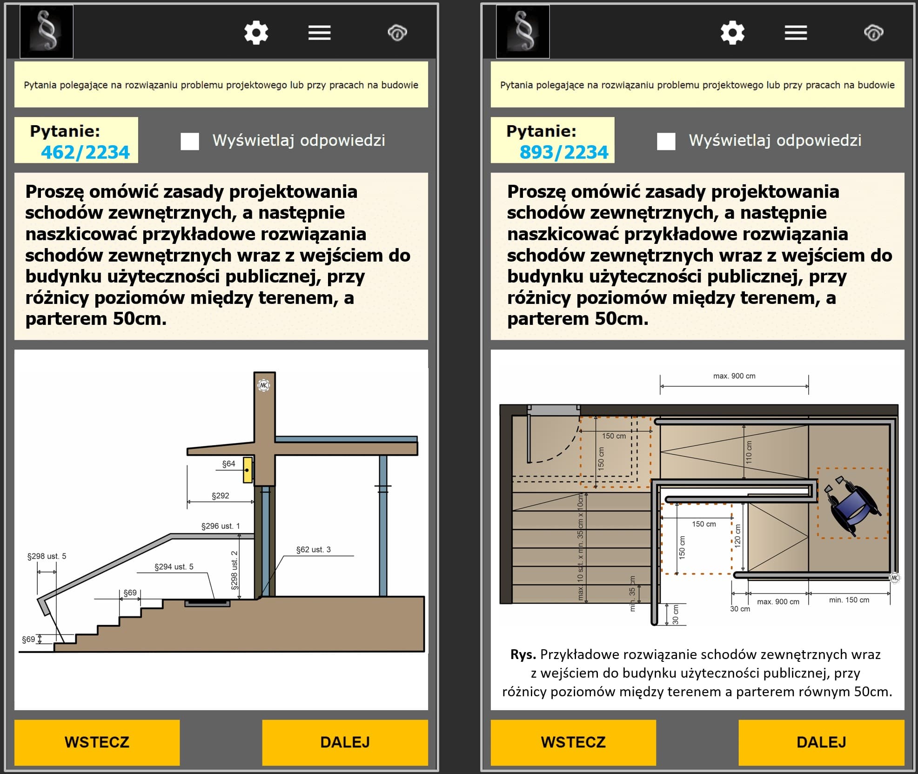918x774 pixels.
Task: Select question counter 893/2234
Action: click(563, 152)
